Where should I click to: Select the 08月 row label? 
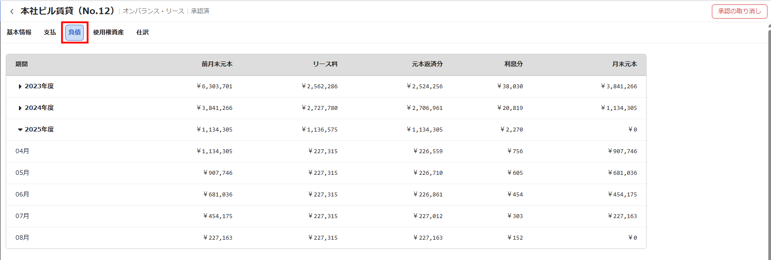[x=23, y=238]
